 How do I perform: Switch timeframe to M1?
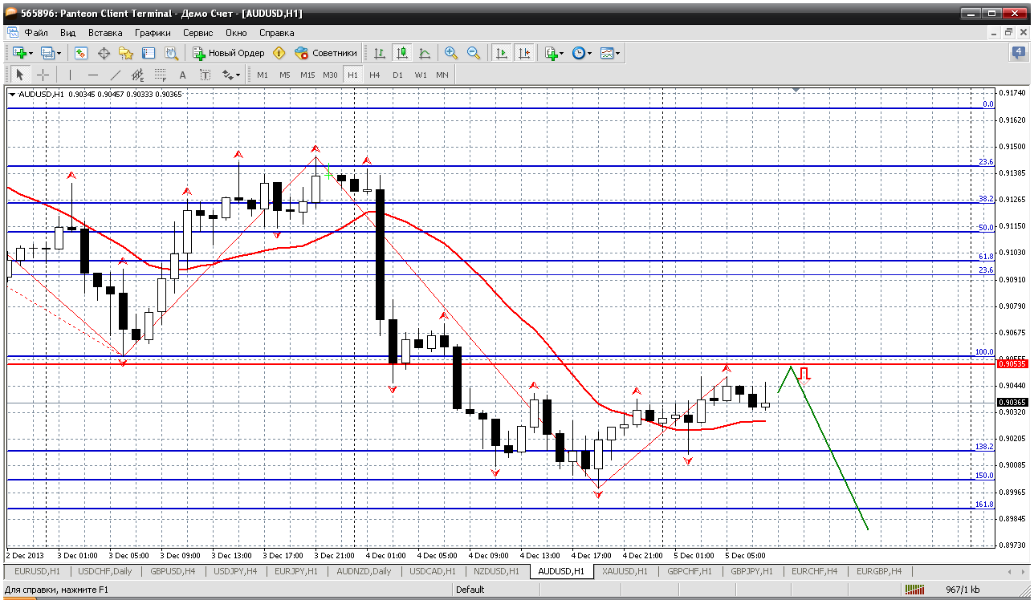pos(263,75)
